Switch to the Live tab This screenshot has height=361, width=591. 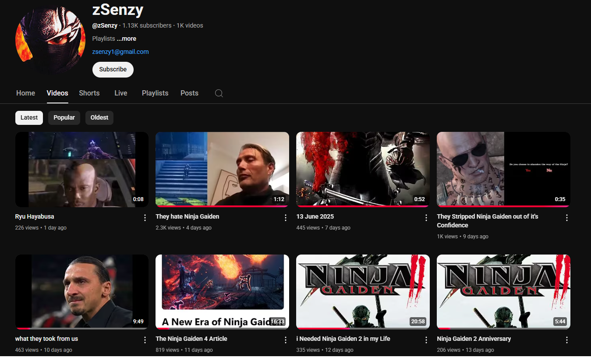pos(121,93)
